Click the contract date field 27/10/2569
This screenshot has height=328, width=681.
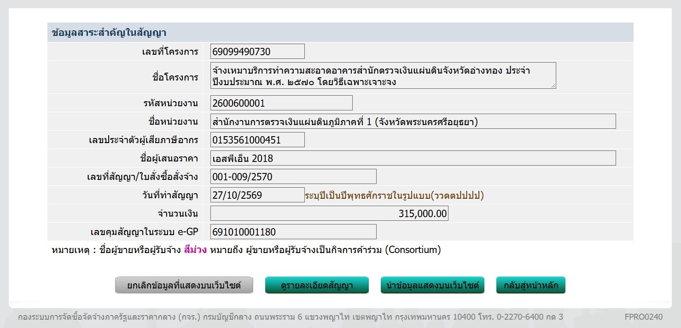coord(257,195)
